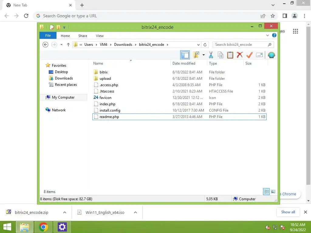Go back in Explorer

click(46, 45)
